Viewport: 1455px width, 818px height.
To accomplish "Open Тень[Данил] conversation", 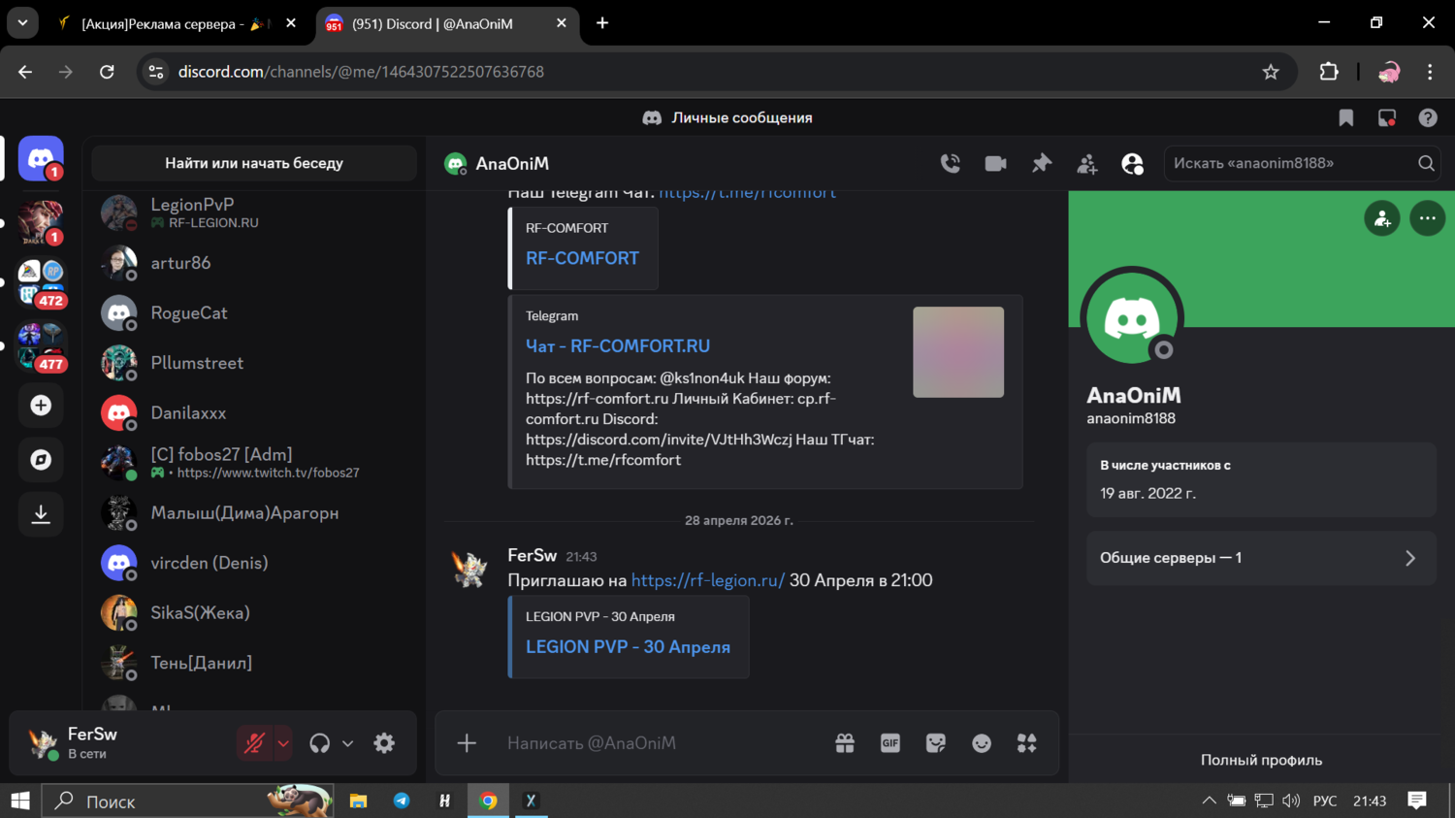I will point(254,663).
